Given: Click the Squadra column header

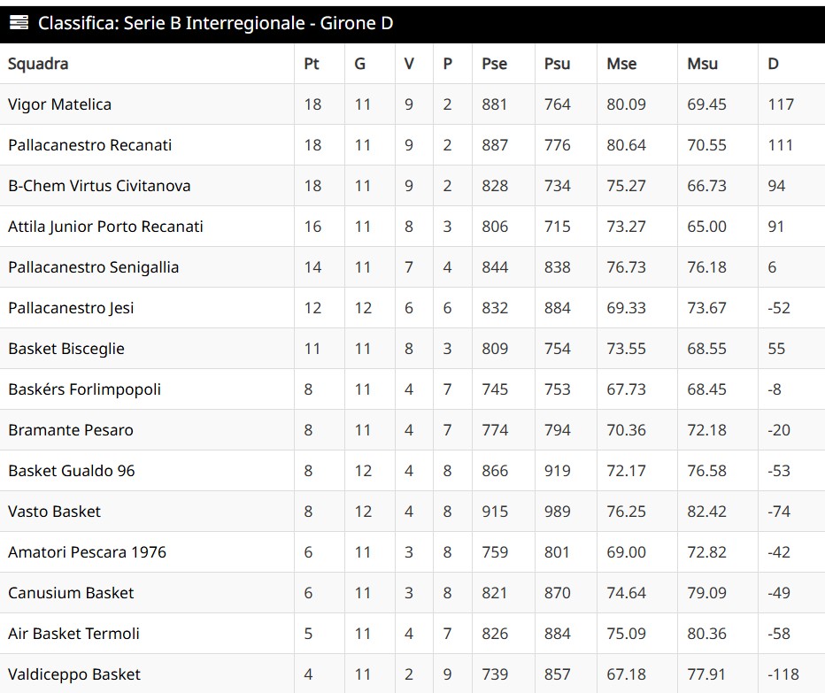Looking at the screenshot, I should pos(38,64).
